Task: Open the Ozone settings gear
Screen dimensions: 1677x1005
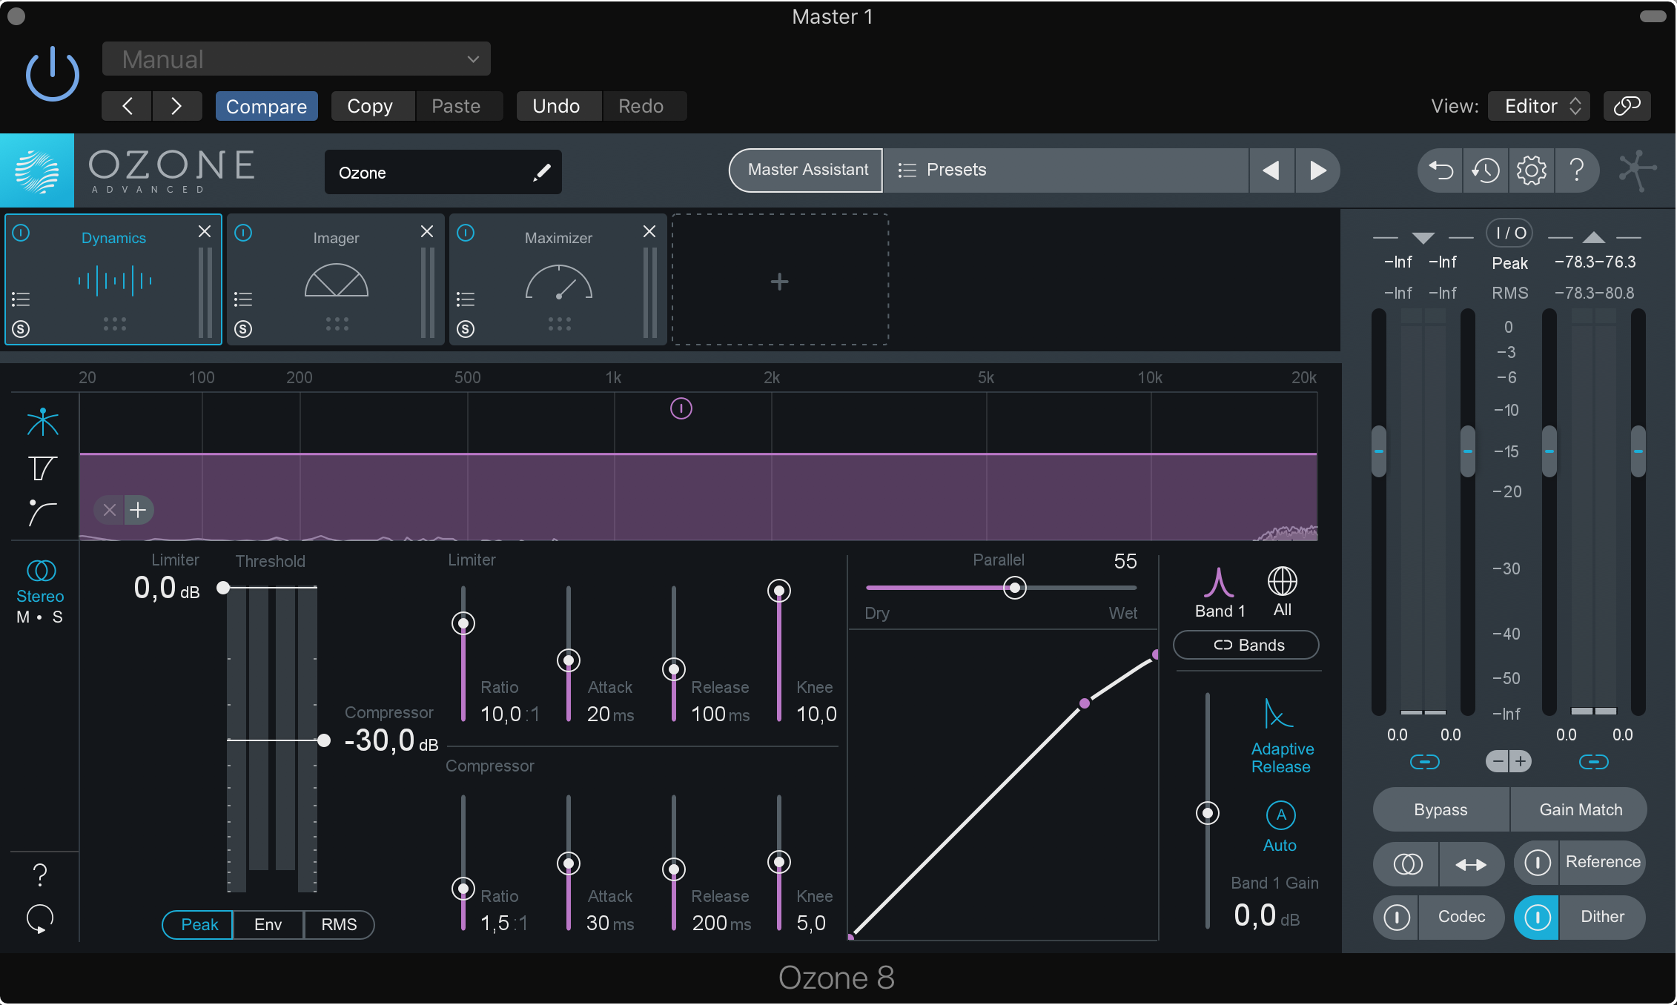Action: pyautogui.click(x=1531, y=170)
